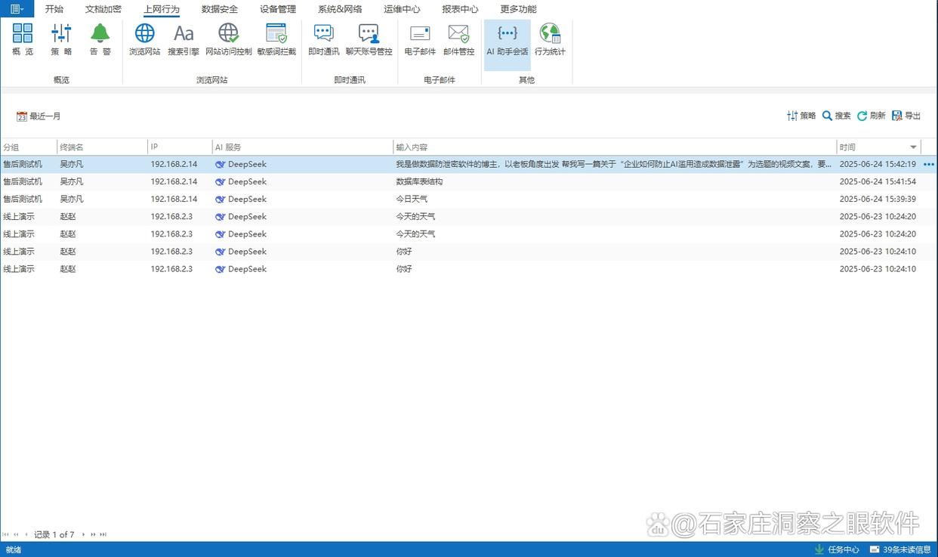This screenshot has width=938, height=557.
Task: Click the 售后测试机 cell of the 15:41:54 row
Action: click(x=23, y=181)
